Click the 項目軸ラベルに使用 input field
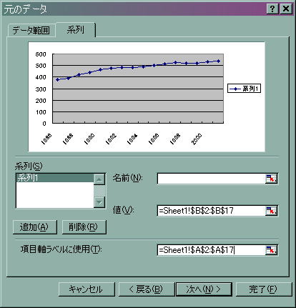The image size is (296, 308). (x=211, y=250)
